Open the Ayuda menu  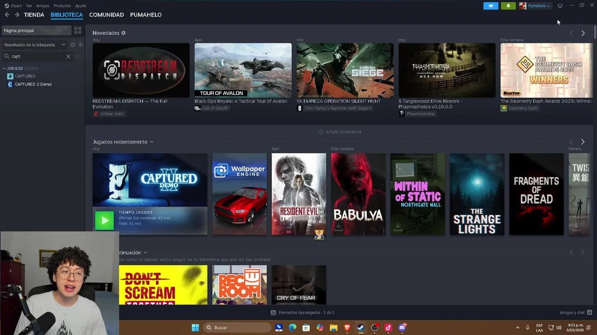(x=81, y=6)
